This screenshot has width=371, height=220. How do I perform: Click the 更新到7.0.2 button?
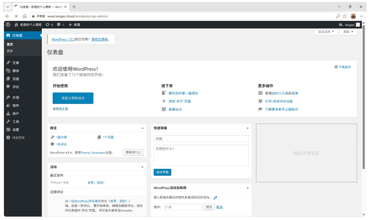point(133,152)
